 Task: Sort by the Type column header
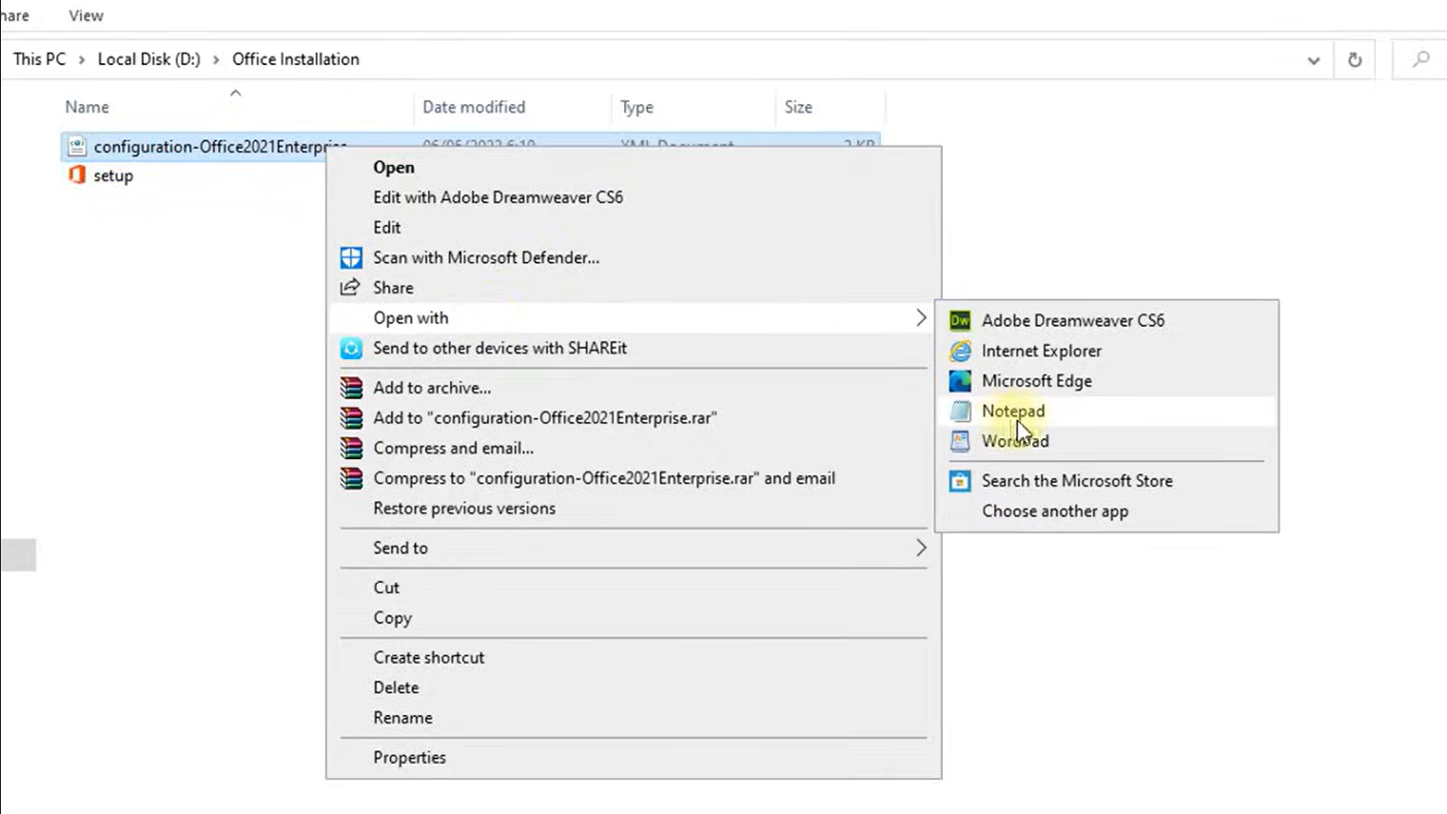637,107
